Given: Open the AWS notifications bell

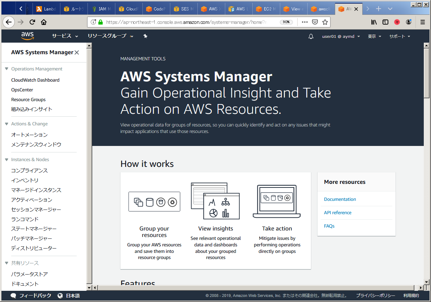Looking at the screenshot, I should click(x=311, y=36).
